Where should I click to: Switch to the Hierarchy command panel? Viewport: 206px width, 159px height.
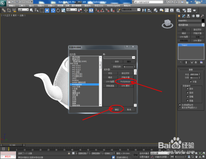pyautogui.click(x=188, y=16)
